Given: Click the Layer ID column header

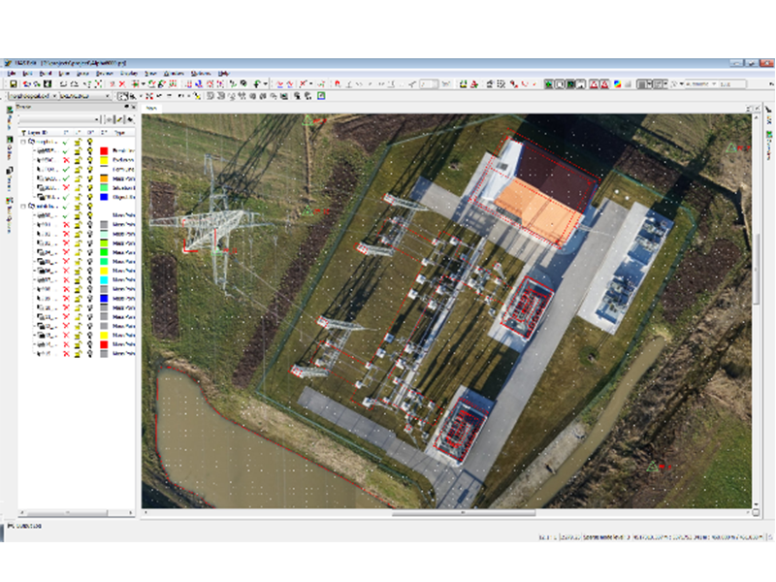Looking at the screenshot, I should click(x=37, y=133).
